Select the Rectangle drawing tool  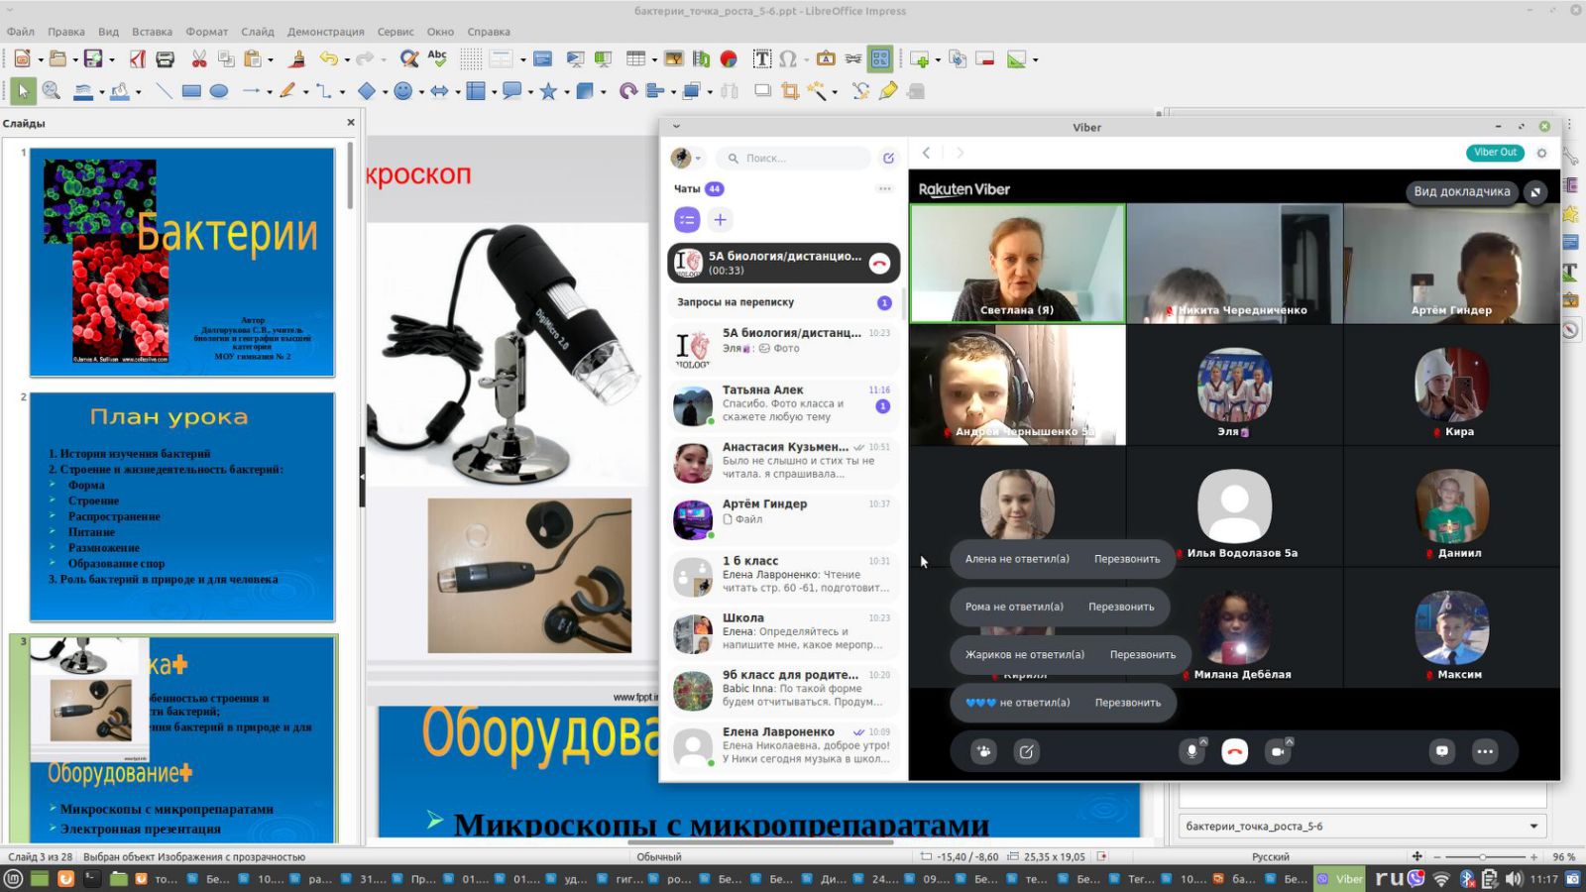point(191,91)
